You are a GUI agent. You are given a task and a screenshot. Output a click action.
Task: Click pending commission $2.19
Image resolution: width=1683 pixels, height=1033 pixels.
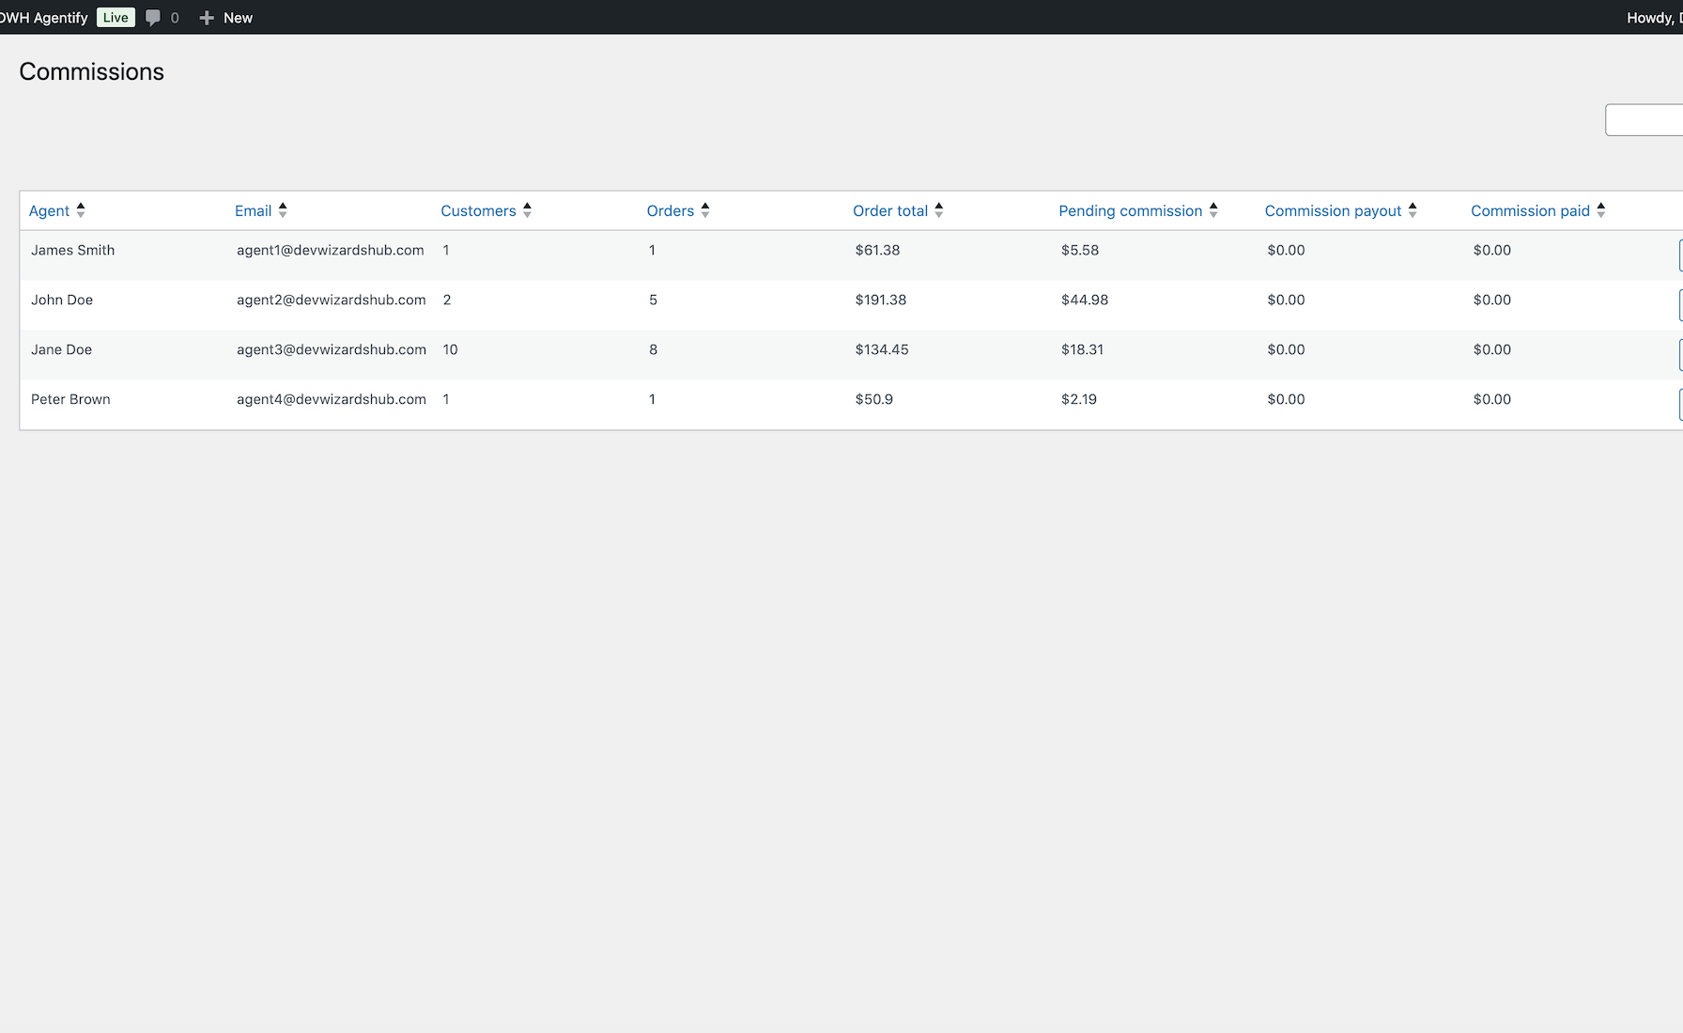click(1079, 400)
